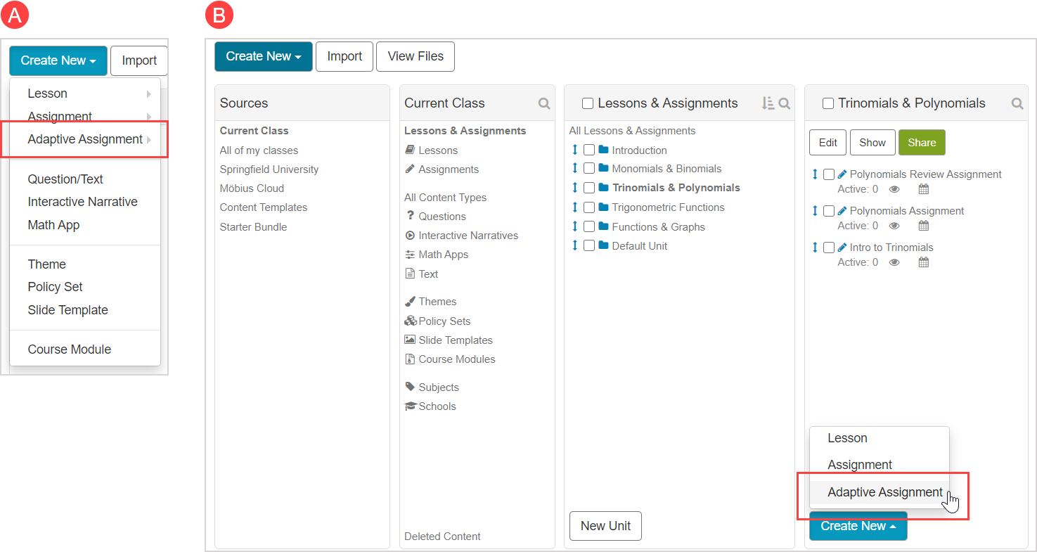Open the calendar for Polynomials Review Assignment
The height and width of the screenshot is (552, 1037).
(x=923, y=188)
